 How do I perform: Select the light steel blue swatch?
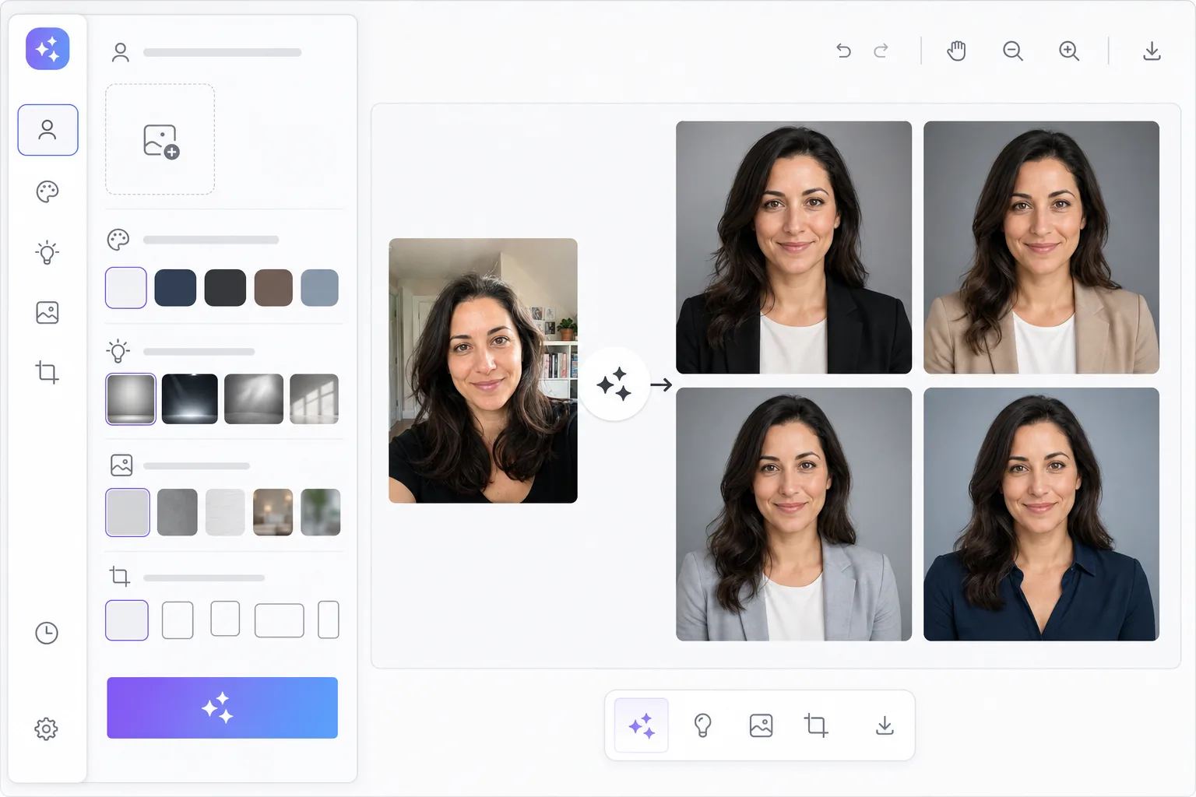(x=320, y=288)
